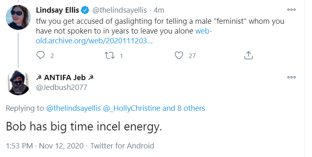This screenshot has height=157, width=312.
Task: Like Lindsay Ellis's tweet with the heart icon
Action: (x=179, y=56)
